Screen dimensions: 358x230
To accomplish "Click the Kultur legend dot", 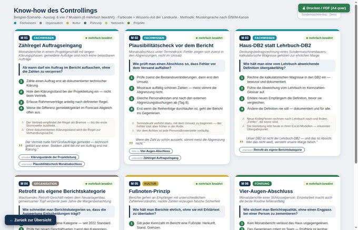I will 67,23.
